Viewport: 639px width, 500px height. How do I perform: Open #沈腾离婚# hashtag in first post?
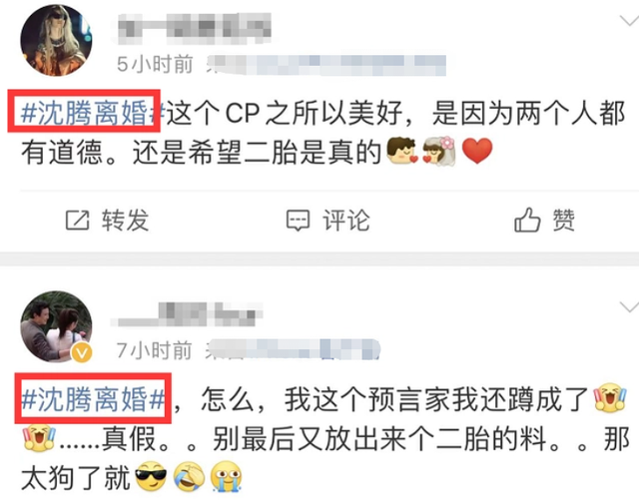[x=92, y=113]
